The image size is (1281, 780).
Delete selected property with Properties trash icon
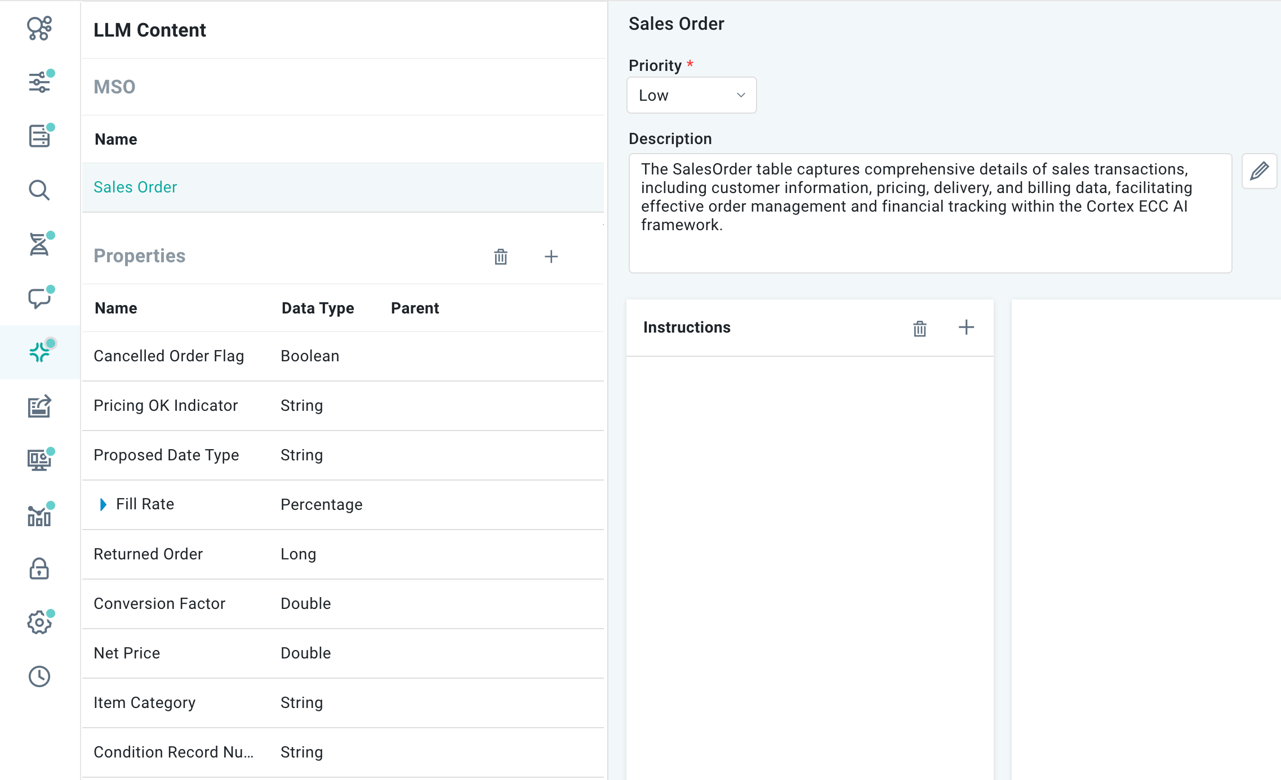[501, 257]
